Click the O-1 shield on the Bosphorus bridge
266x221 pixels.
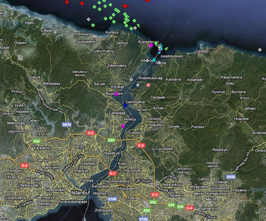click(113, 173)
